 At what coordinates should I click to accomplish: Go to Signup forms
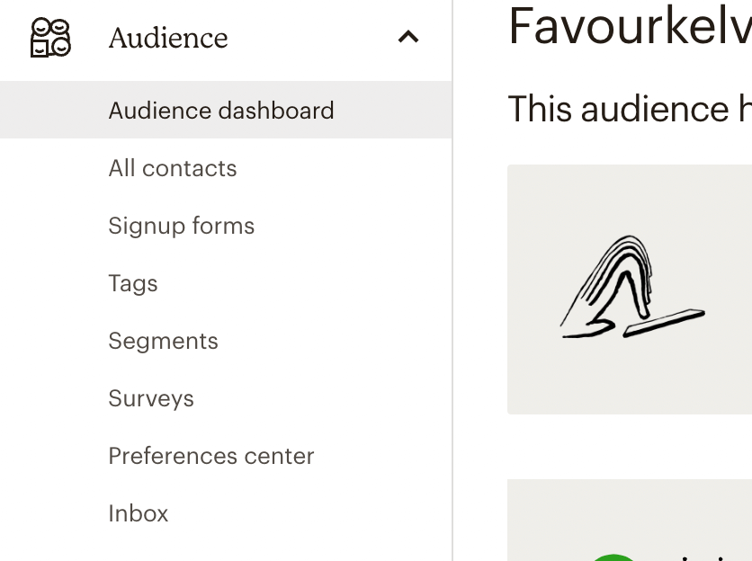tap(182, 226)
